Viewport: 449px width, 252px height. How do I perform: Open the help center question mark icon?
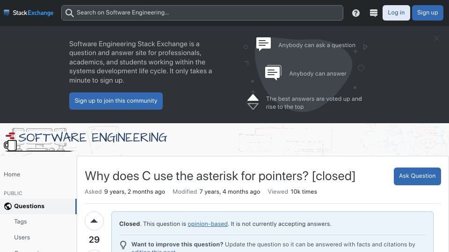tap(355, 13)
